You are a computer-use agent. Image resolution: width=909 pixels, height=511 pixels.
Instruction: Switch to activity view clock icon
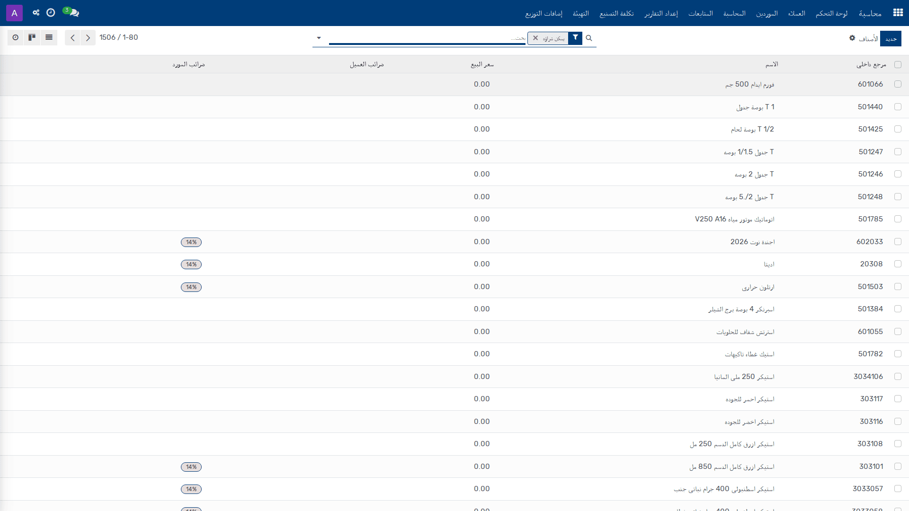16,37
